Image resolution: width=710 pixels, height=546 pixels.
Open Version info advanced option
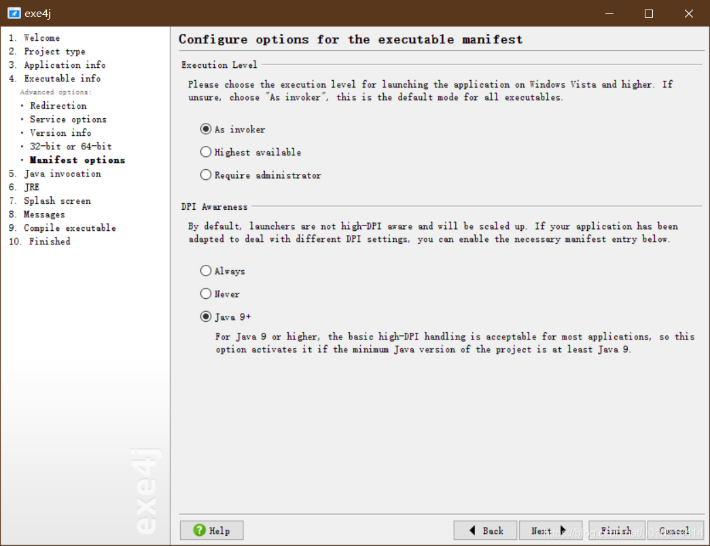(x=60, y=133)
